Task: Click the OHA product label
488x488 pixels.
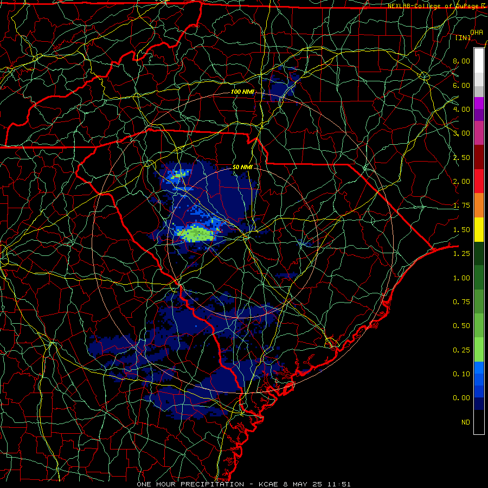Action: 477,32
